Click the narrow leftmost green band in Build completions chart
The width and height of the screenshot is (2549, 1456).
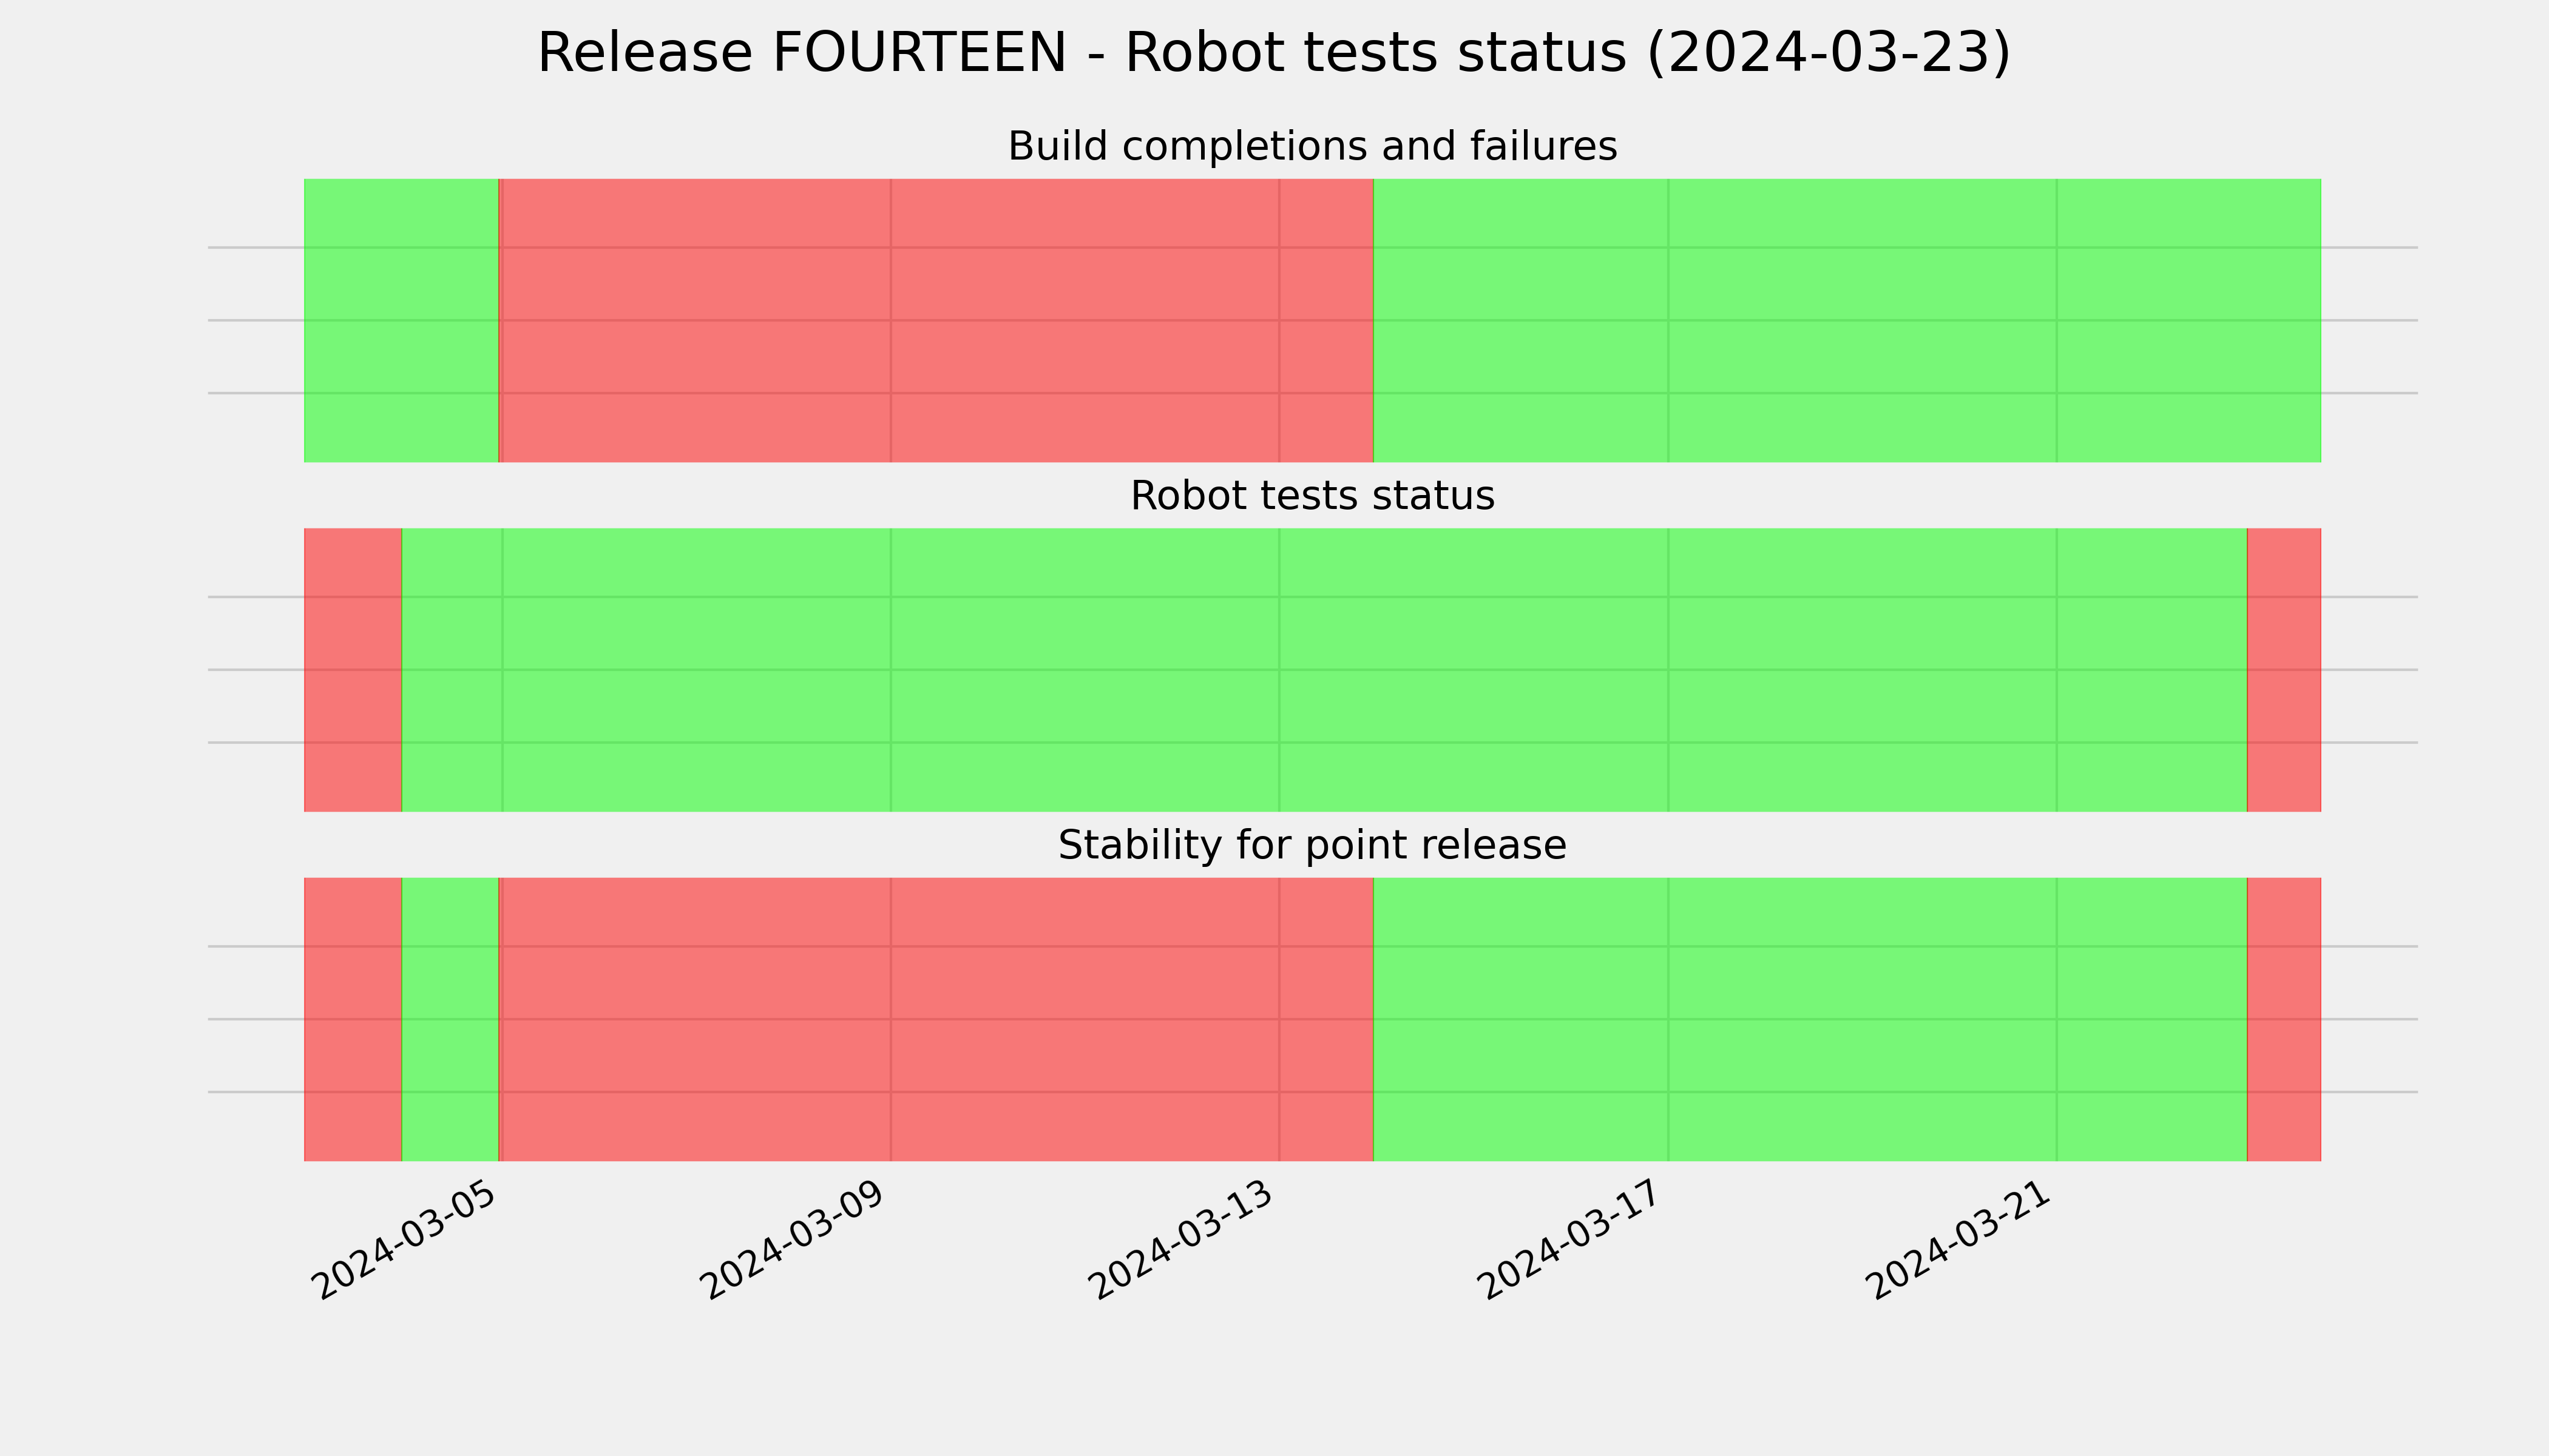[x=401, y=320]
